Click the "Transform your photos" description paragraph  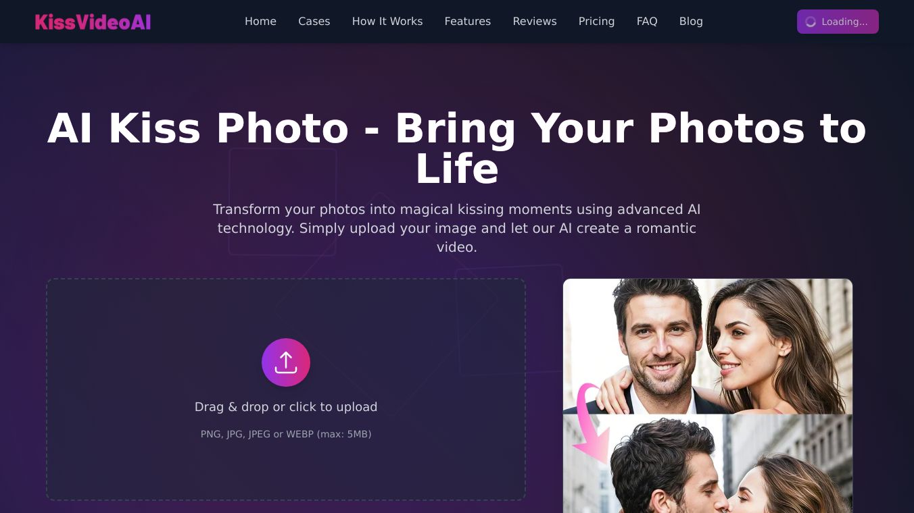(x=457, y=228)
